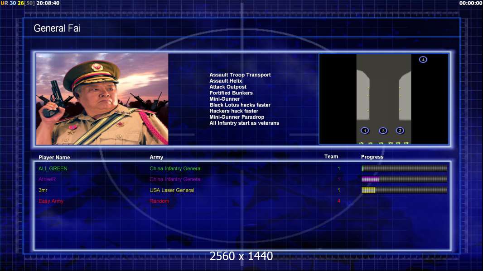Click Assault Helix ability text
Image resolution: width=483 pixels, height=271 pixels.
coord(226,81)
